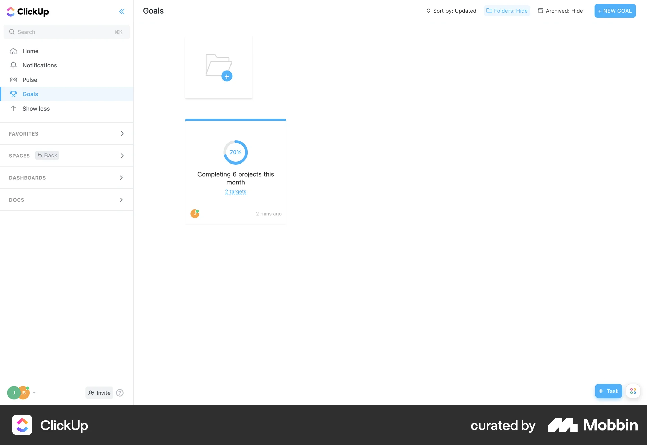647x445 pixels.
Task: Open the Sort by Updated menu
Action: [x=452, y=11]
